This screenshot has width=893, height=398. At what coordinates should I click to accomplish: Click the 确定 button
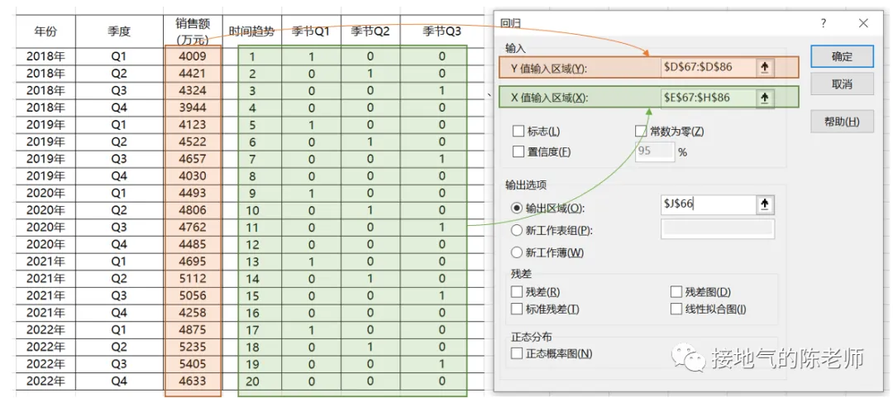pos(842,56)
